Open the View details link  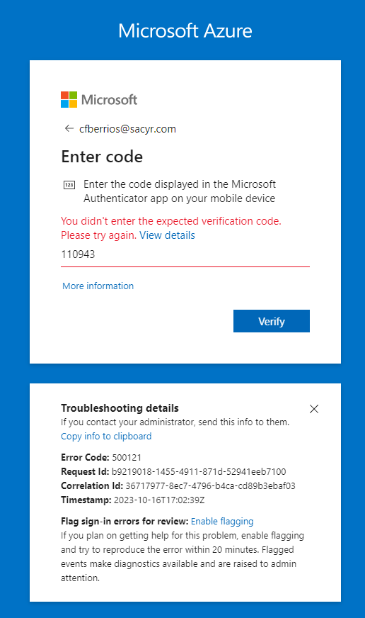tap(167, 235)
